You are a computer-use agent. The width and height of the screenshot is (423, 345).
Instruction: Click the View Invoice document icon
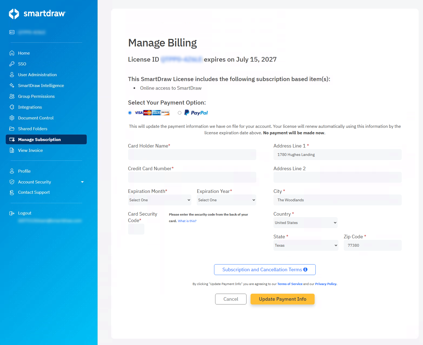(12, 150)
